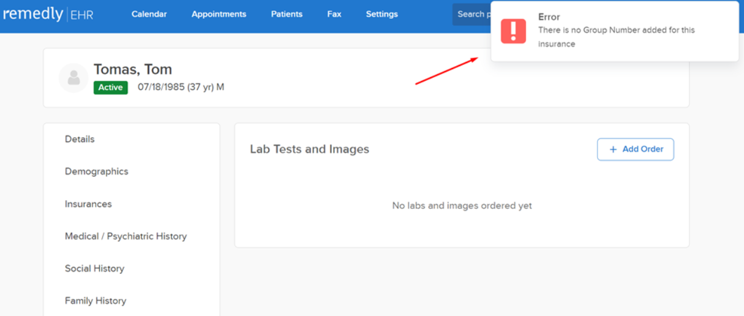Click the Error notification message

point(615,31)
